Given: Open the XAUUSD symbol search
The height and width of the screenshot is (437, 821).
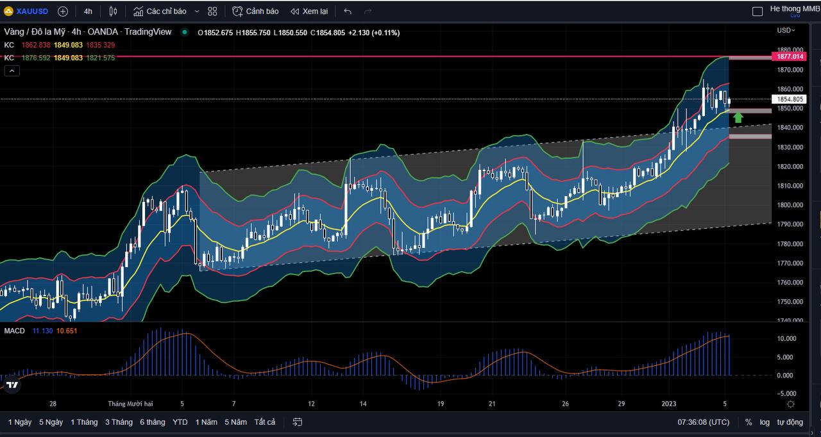Looking at the screenshot, I should click(x=26, y=11).
